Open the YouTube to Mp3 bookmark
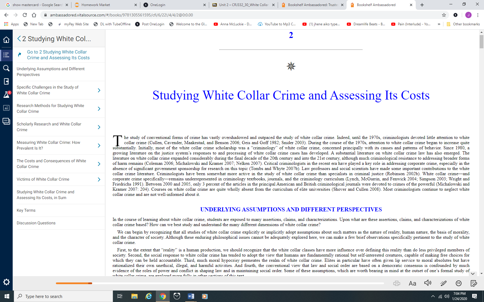484x302 pixels. [x=277, y=24]
